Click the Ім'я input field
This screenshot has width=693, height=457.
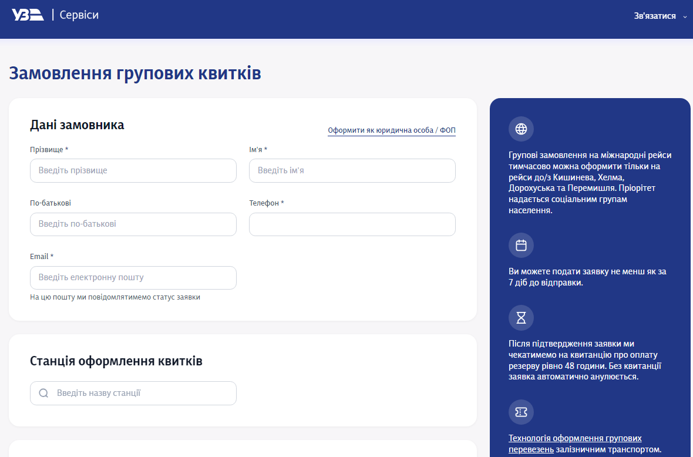tap(352, 170)
